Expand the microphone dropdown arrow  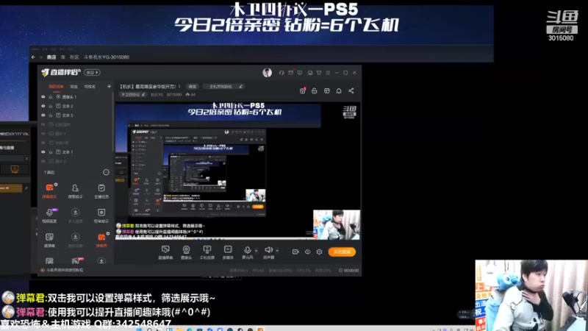(x=256, y=250)
